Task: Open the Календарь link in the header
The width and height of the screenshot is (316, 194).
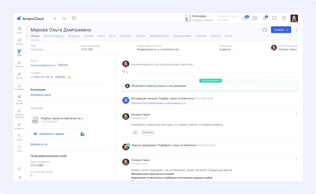Action: (x=199, y=16)
